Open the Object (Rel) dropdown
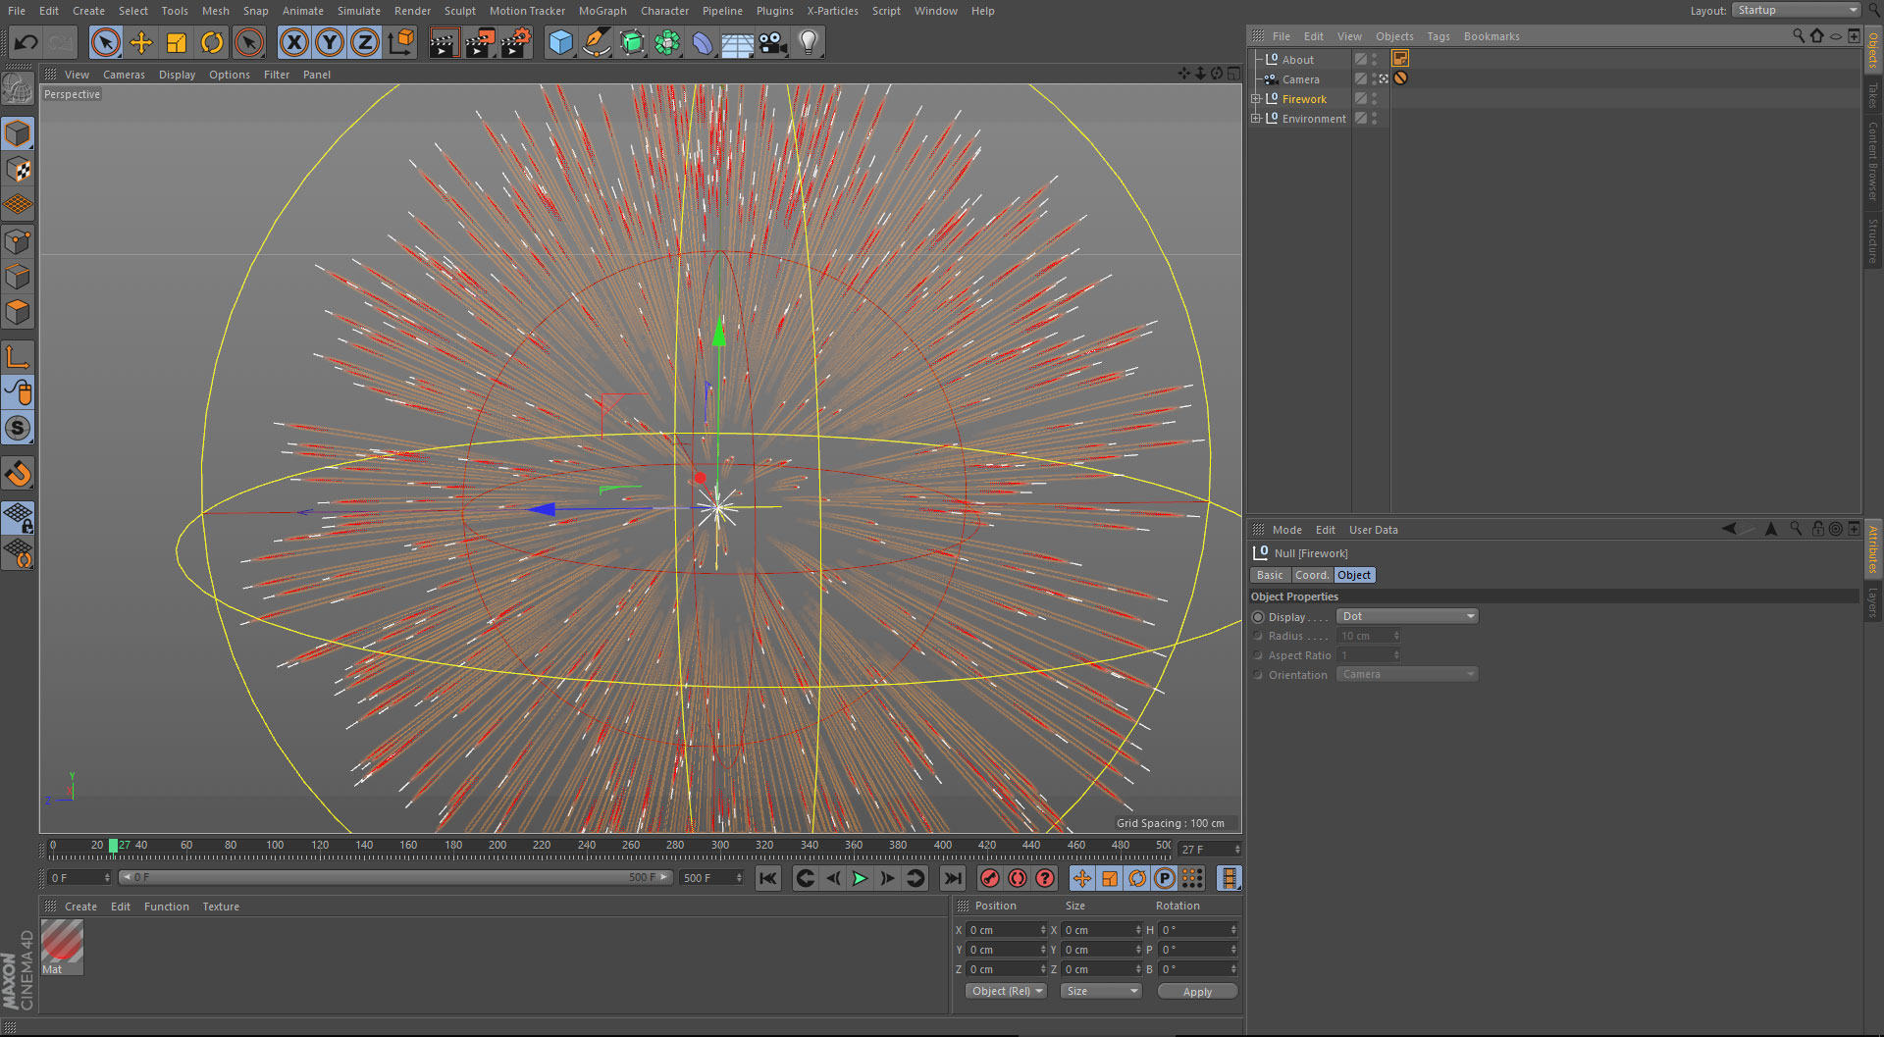This screenshot has height=1037, width=1884. tap(1007, 991)
